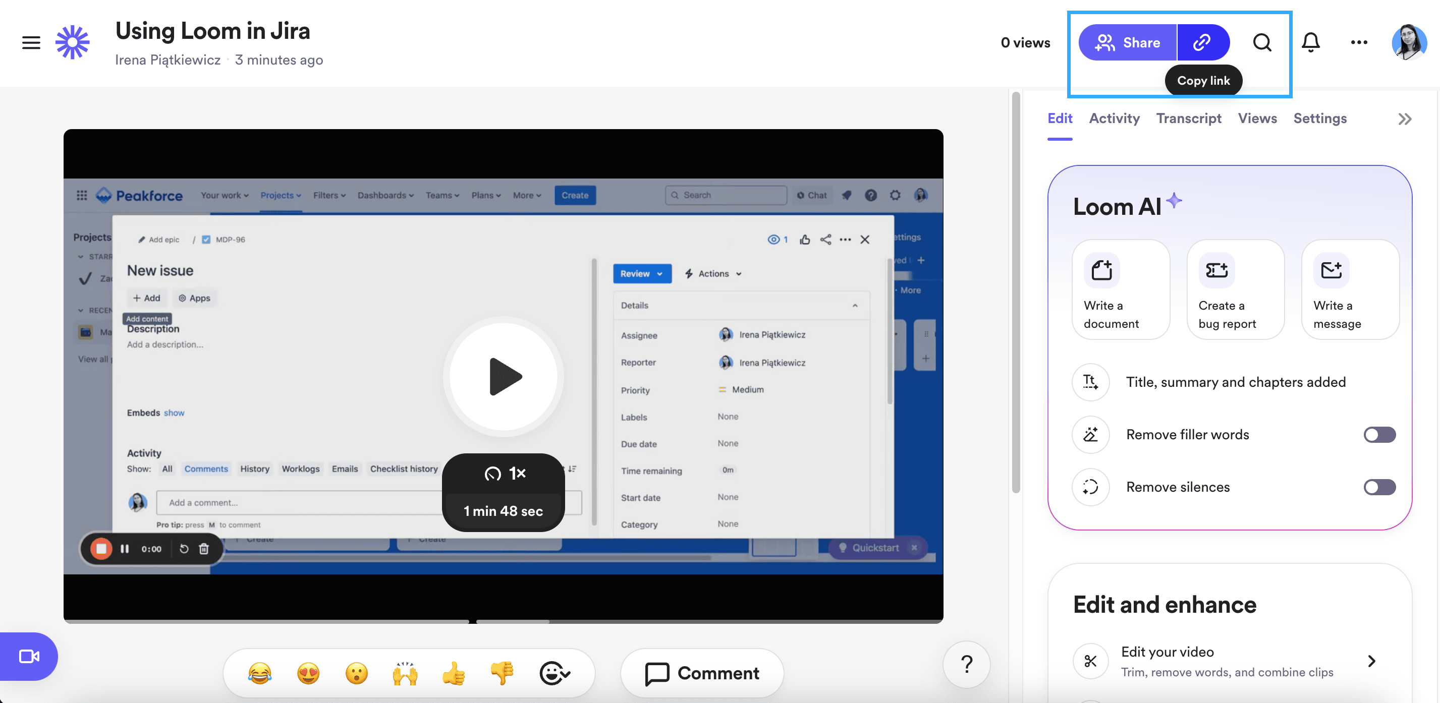Click author name Irena Piątkiewicz in header
The image size is (1440, 703).
click(x=168, y=60)
